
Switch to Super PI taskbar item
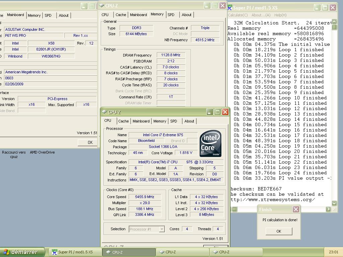coord(75,252)
